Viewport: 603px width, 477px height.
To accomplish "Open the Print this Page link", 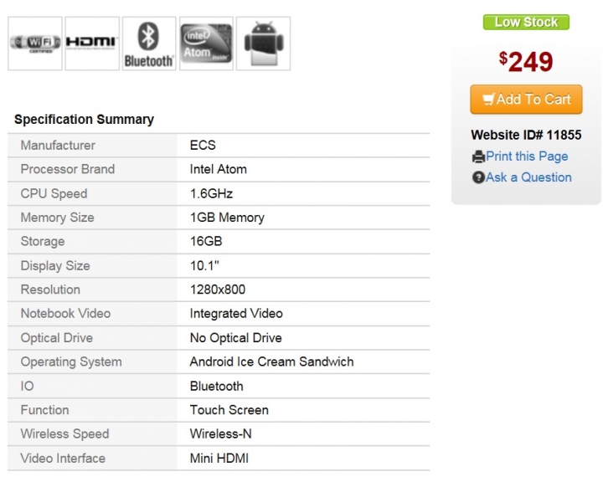I will [527, 156].
